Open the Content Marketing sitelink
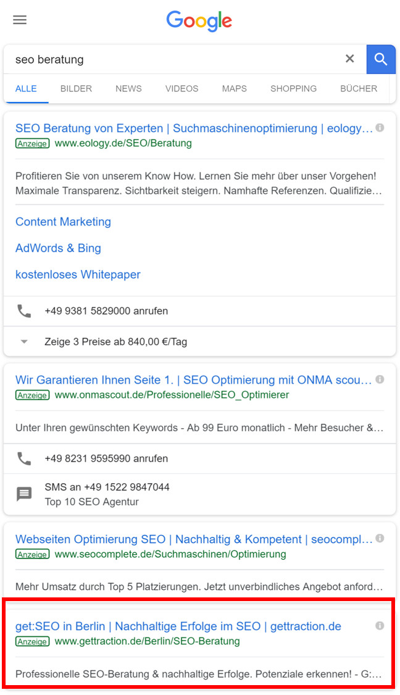Image resolution: width=400 pixels, height=695 pixels. tap(63, 222)
